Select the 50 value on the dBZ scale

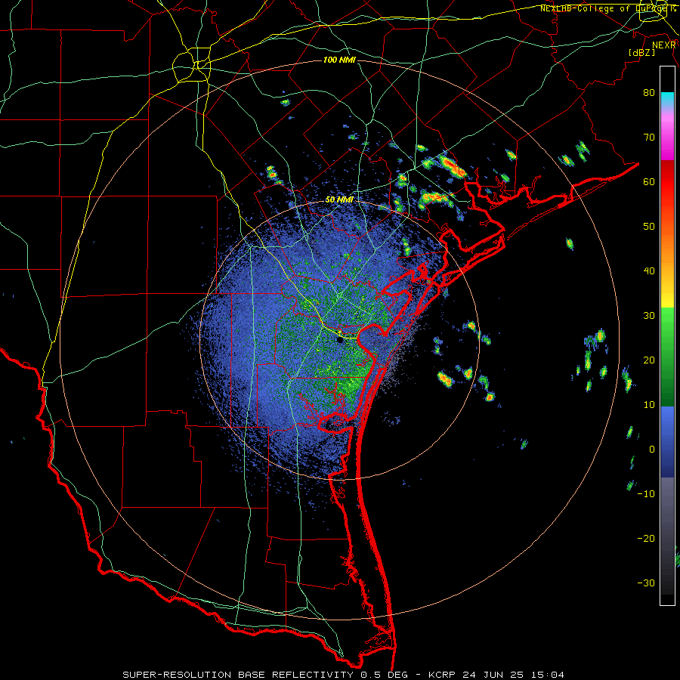649,227
